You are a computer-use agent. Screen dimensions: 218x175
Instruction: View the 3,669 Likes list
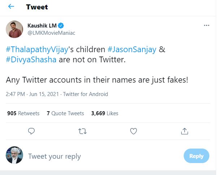105,113
